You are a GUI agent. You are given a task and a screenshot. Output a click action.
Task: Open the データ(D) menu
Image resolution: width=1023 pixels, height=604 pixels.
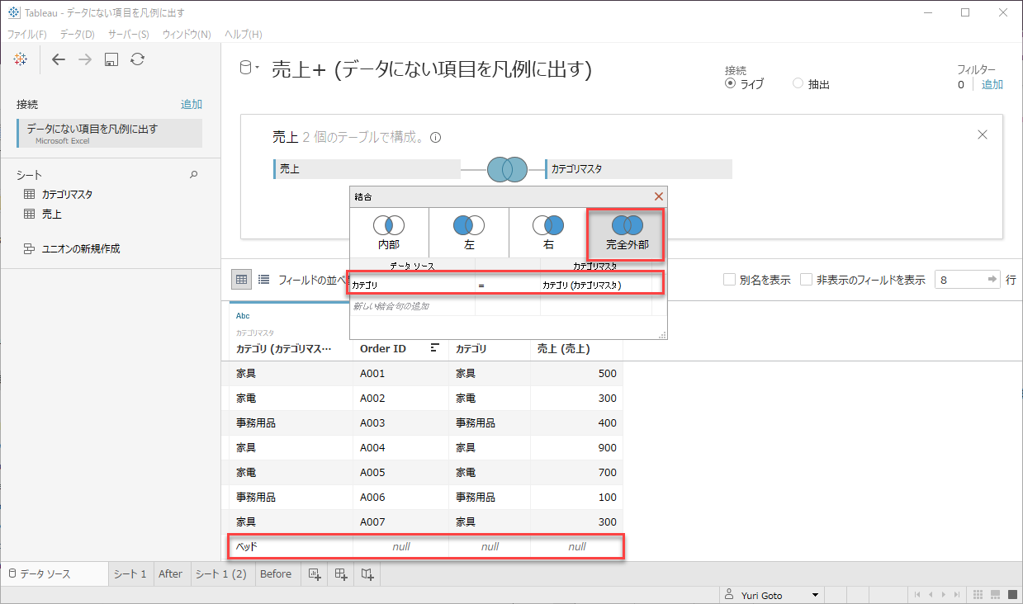click(x=77, y=34)
